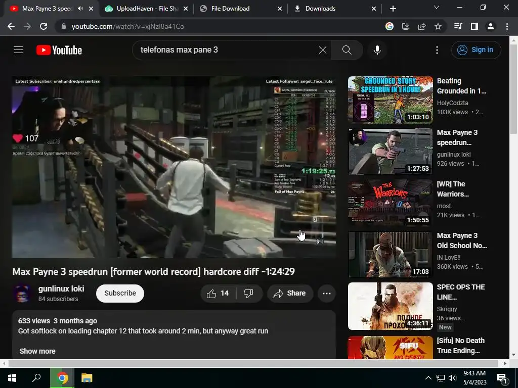Share the Max Payne 3 video
This screenshot has width=518, height=388.
point(290,294)
